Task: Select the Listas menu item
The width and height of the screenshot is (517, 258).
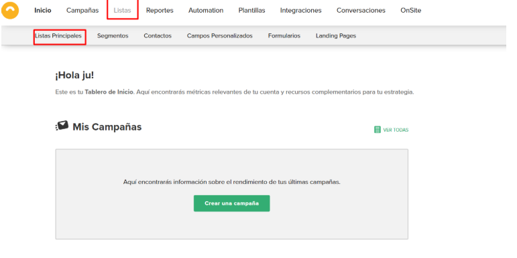Action: coord(122,10)
